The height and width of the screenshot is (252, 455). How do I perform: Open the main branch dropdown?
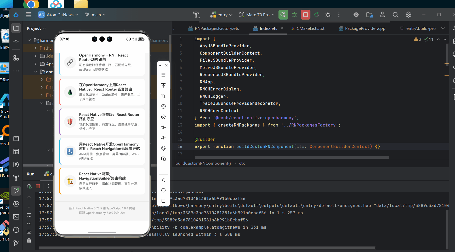(x=95, y=15)
